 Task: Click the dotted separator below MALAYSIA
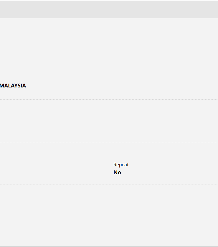[109, 100]
